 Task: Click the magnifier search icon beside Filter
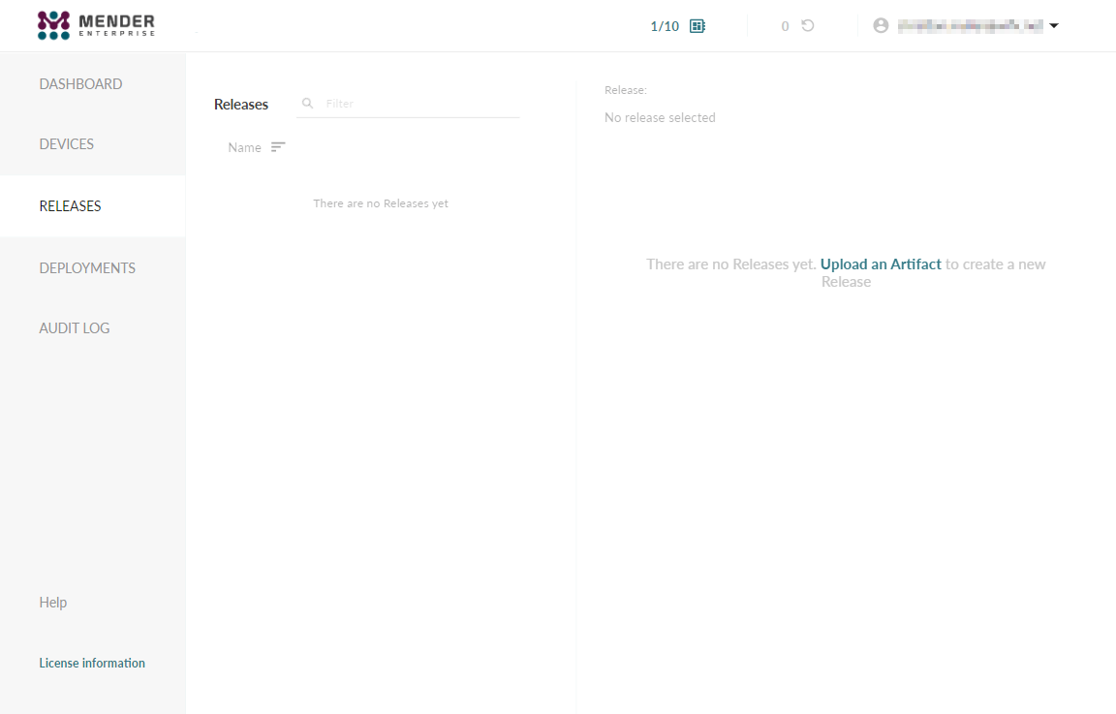click(308, 103)
